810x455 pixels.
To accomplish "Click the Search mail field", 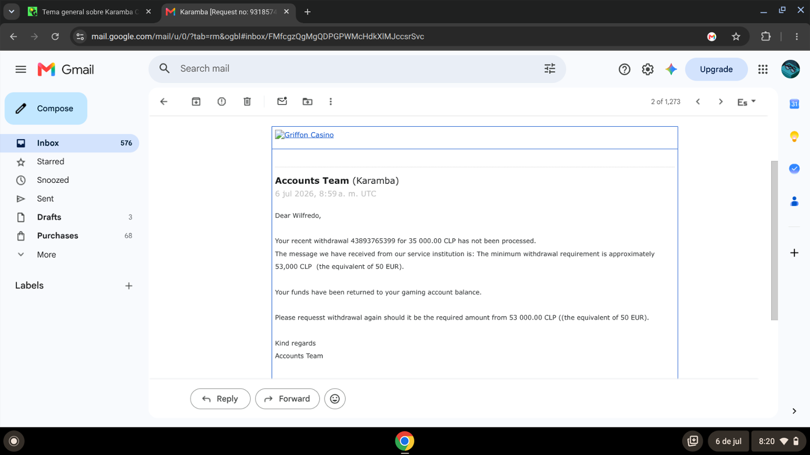I will click(x=357, y=68).
